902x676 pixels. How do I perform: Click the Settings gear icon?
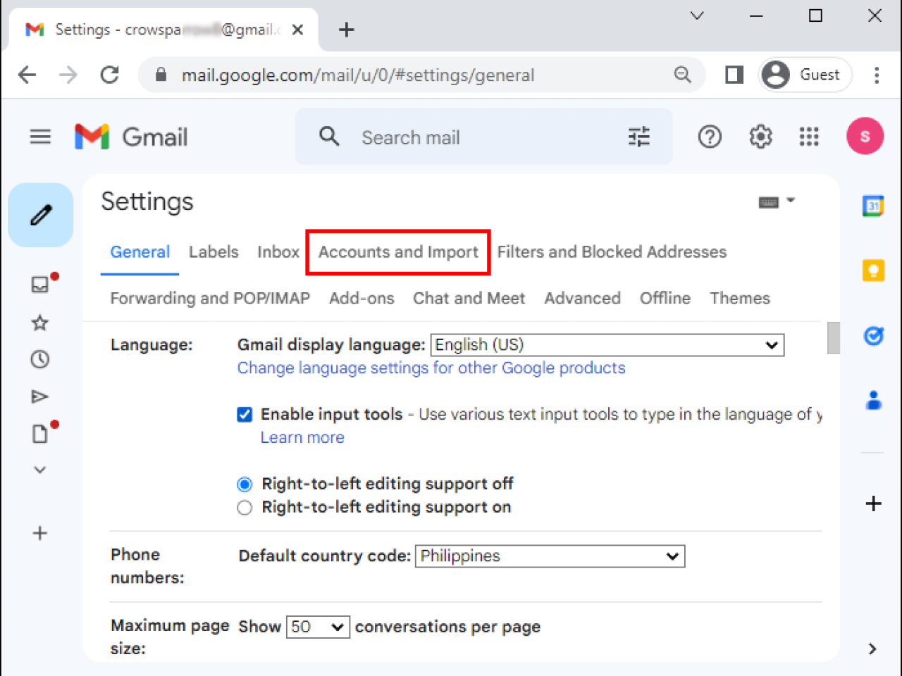(759, 137)
